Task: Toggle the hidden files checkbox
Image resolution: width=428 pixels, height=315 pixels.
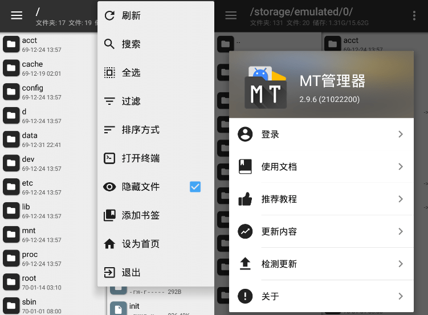Action: click(195, 187)
